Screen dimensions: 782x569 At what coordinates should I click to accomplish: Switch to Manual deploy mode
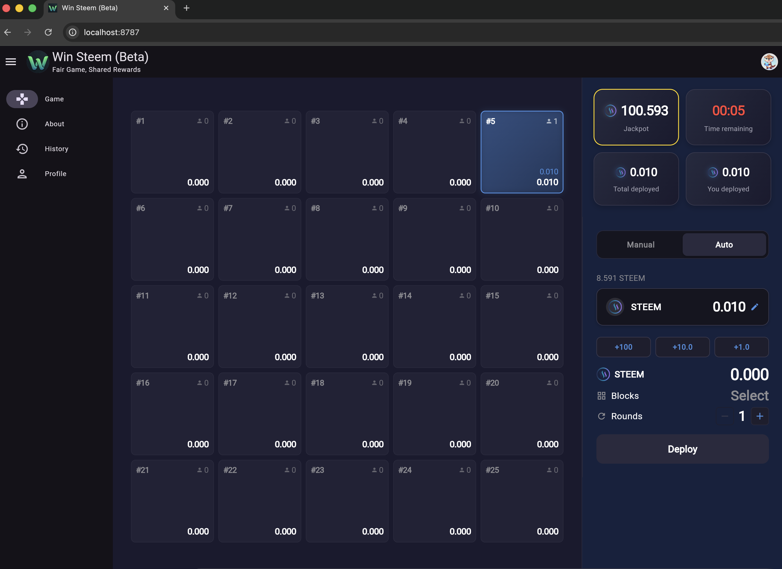coord(640,245)
